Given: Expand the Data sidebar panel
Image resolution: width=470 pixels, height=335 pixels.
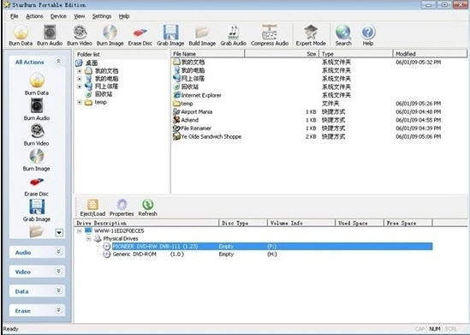Looking at the screenshot, I should pyautogui.click(x=59, y=290).
